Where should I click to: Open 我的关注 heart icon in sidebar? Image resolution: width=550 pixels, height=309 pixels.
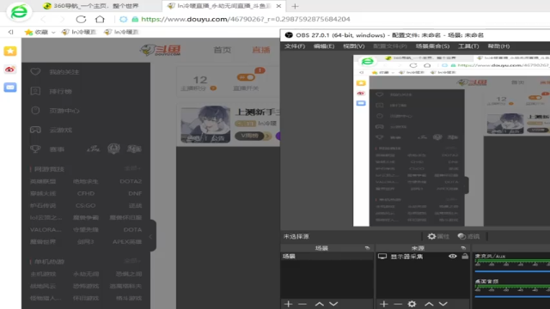pos(35,72)
